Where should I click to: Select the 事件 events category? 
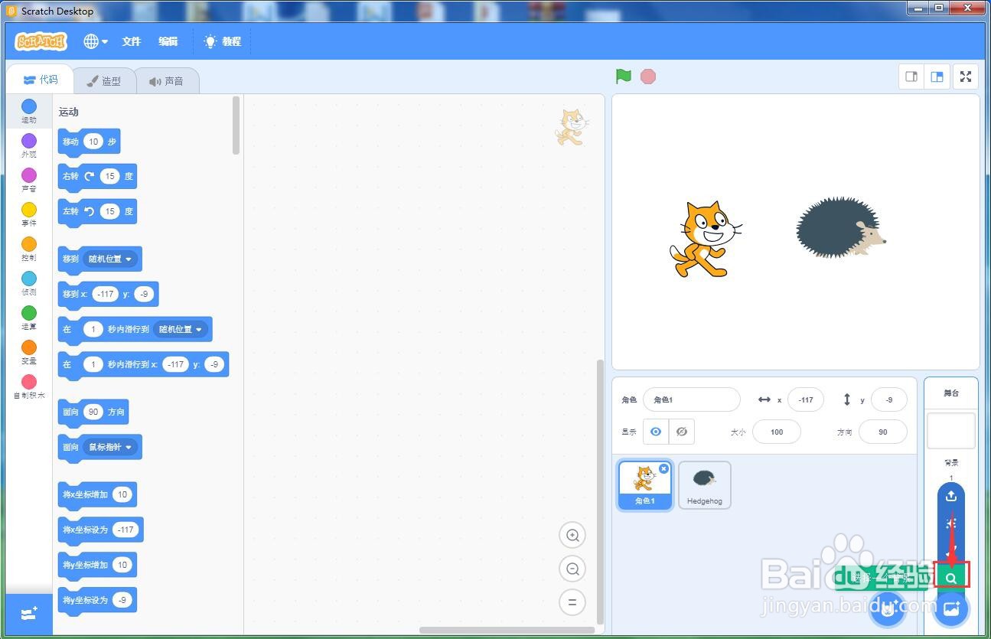pyautogui.click(x=29, y=214)
